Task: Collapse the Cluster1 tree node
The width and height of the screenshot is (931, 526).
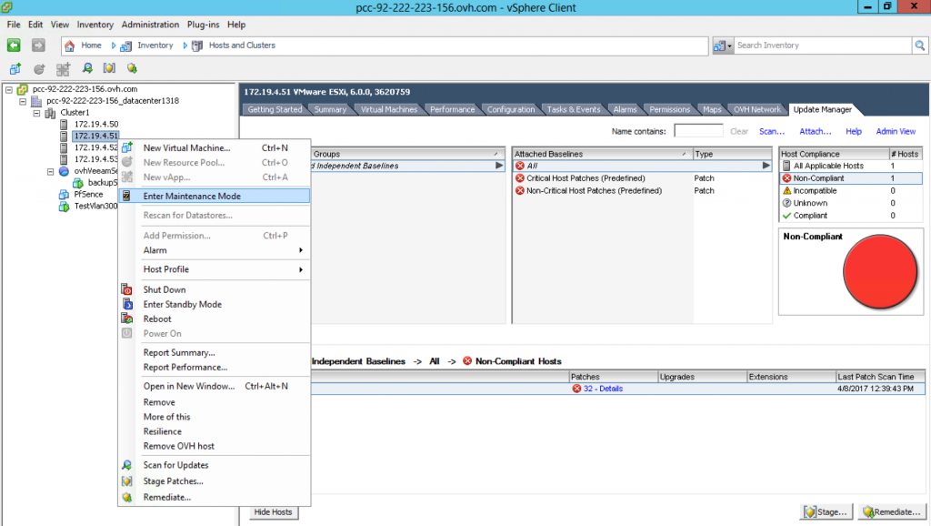Action: [36, 112]
